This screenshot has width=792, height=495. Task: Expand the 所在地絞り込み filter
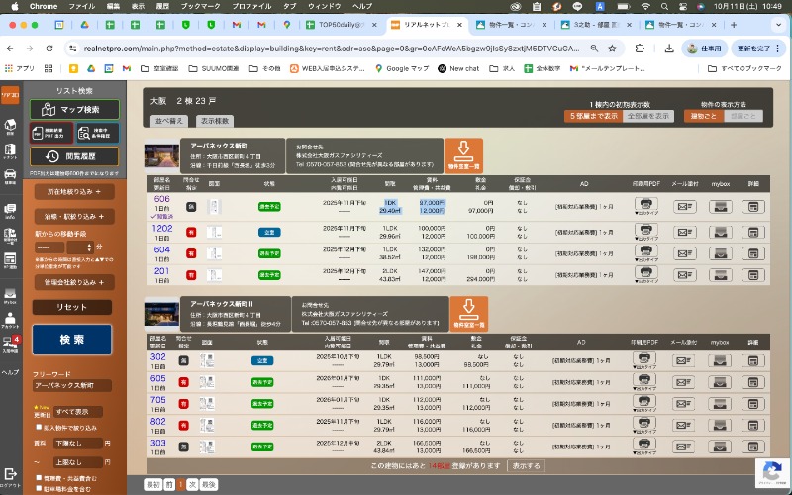tap(74, 191)
